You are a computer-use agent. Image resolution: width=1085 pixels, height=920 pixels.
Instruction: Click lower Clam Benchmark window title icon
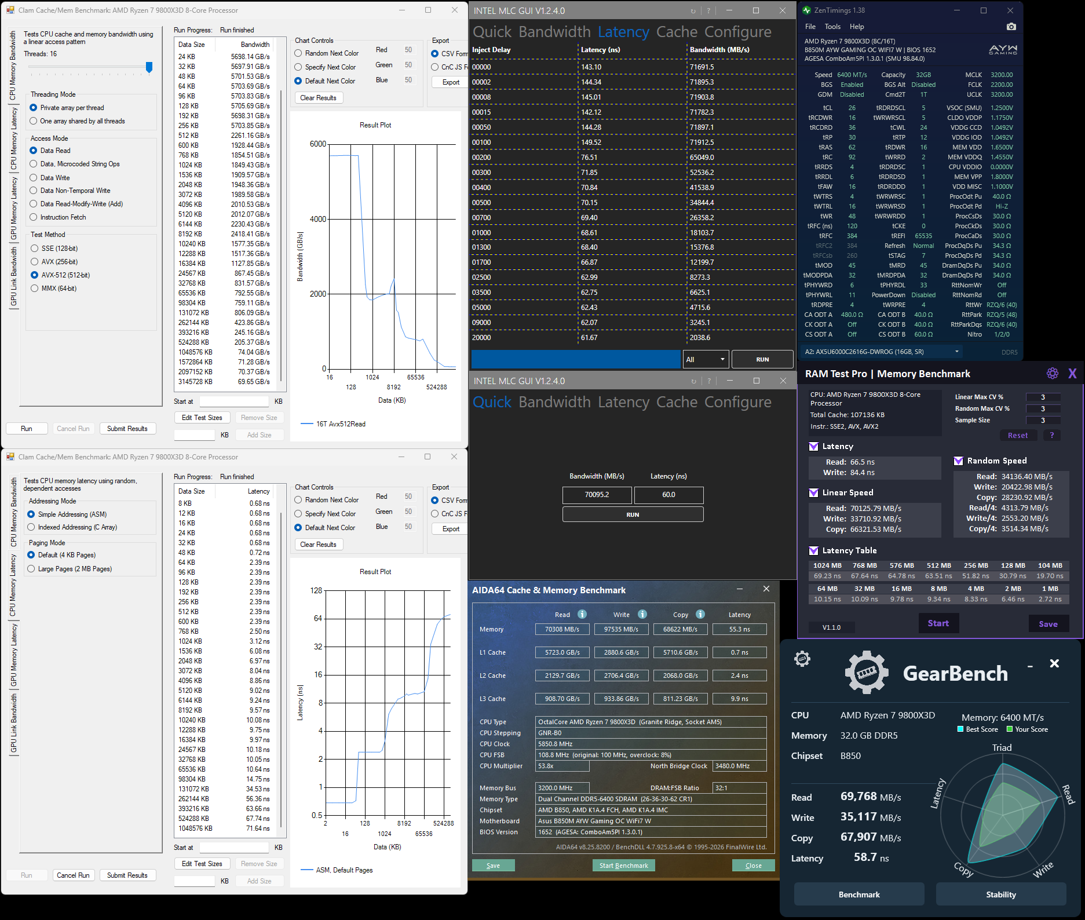coord(10,457)
